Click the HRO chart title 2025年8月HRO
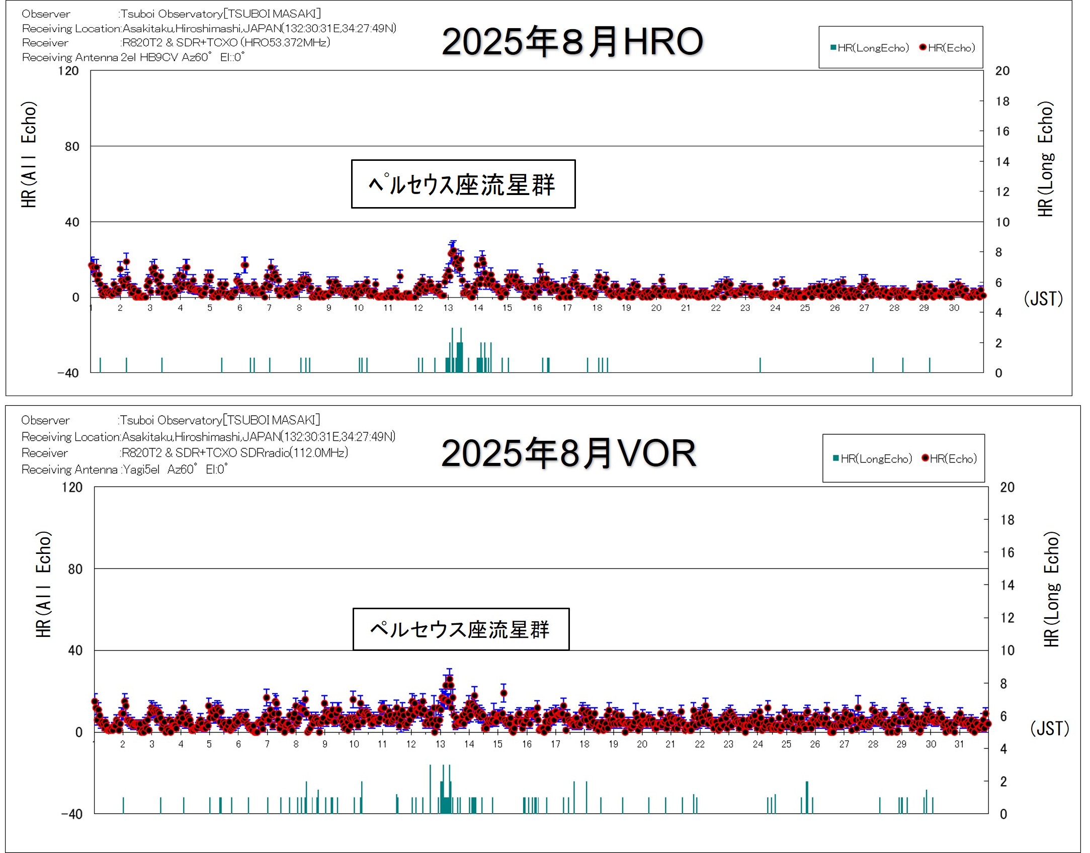 point(572,41)
